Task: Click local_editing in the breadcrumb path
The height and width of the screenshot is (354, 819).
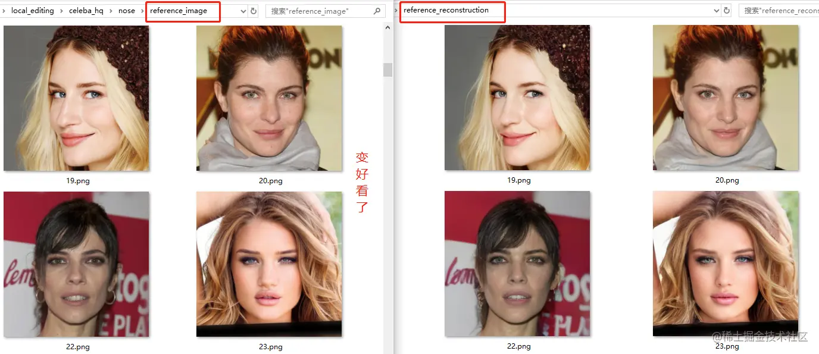Action: coord(32,11)
